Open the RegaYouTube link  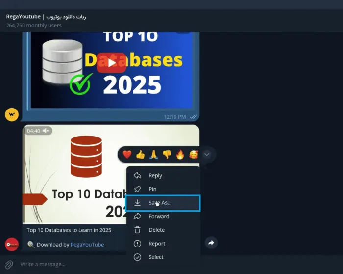point(87,245)
